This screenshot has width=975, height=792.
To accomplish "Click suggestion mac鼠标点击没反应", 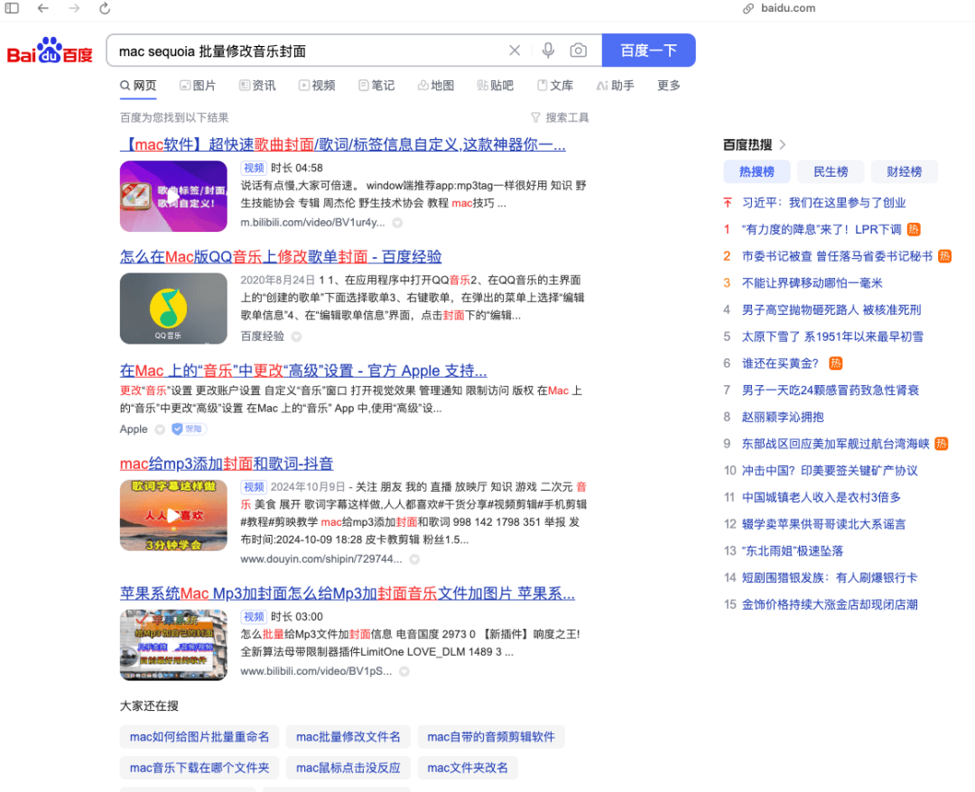I will [x=348, y=768].
